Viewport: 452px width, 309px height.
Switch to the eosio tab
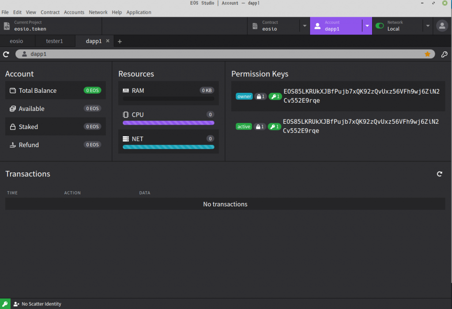click(16, 41)
